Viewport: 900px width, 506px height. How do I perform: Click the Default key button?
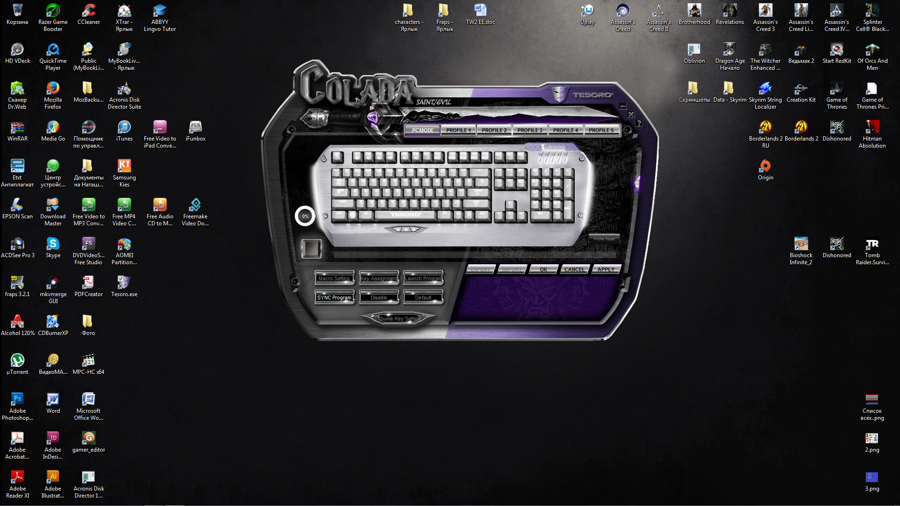coord(423,298)
